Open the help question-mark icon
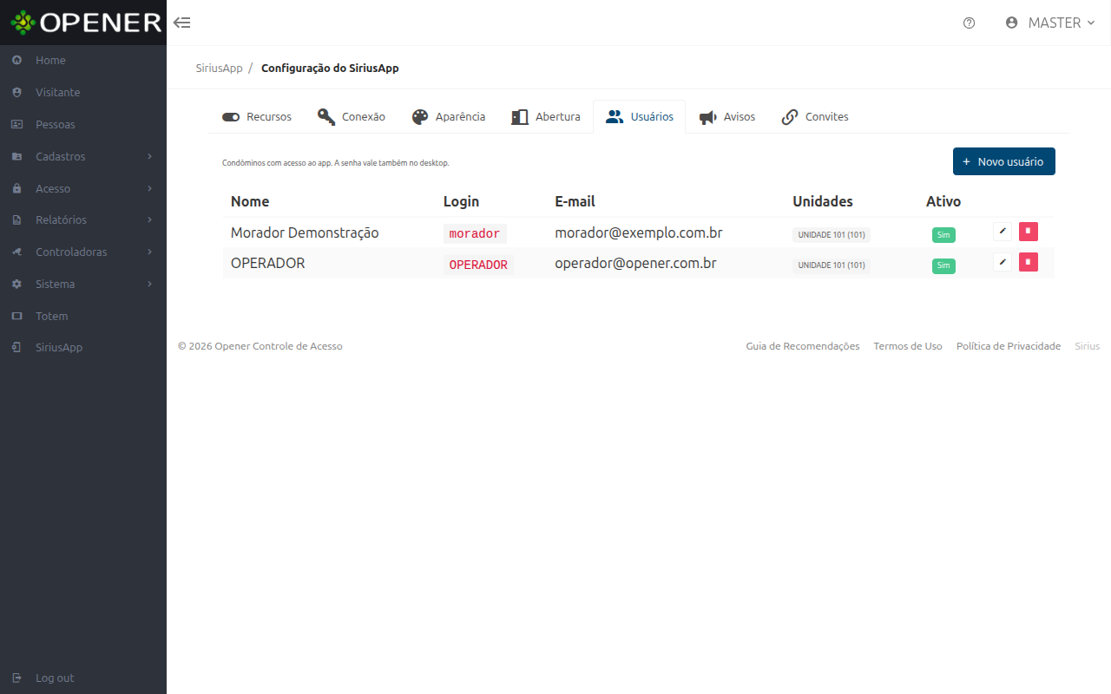This screenshot has height=694, width=1111. click(x=970, y=23)
